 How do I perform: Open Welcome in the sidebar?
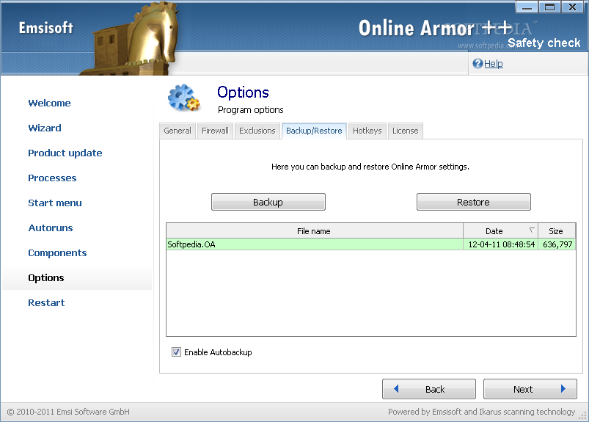pos(49,103)
